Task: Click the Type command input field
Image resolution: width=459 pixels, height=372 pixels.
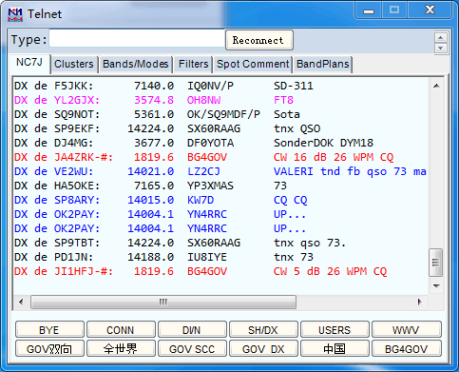Action: (x=137, y=38)
